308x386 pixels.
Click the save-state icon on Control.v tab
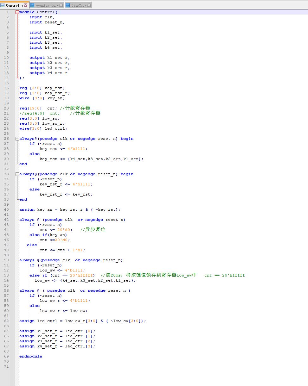pyautogui.click(x=3, y=5)
